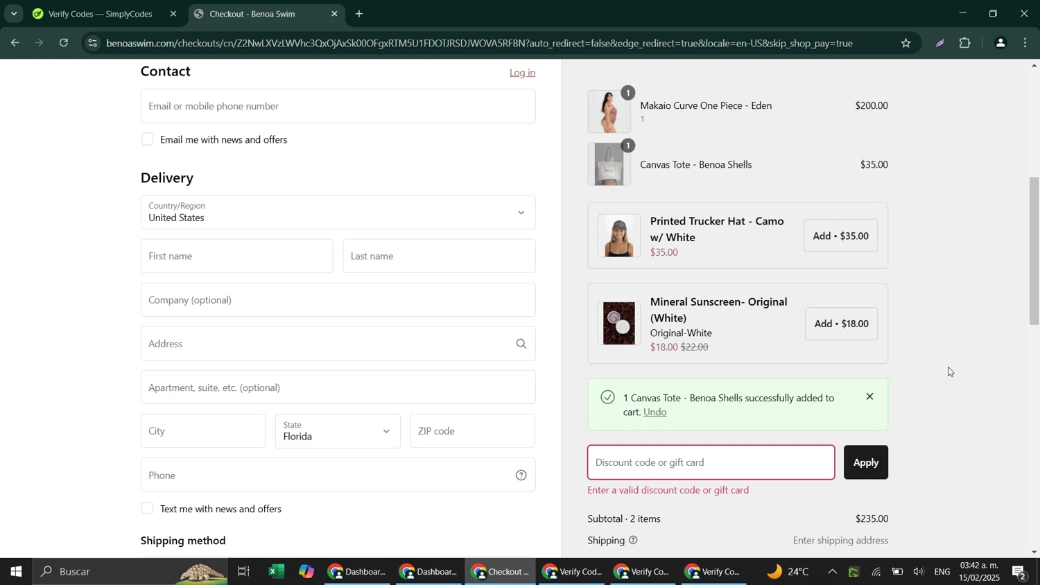Screen dimensions: 1040x585
Task: Click the Company (optional) field
Action: [x=338, y=300]
